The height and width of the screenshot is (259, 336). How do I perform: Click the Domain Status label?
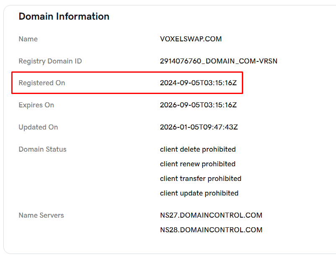click(42, 150)
